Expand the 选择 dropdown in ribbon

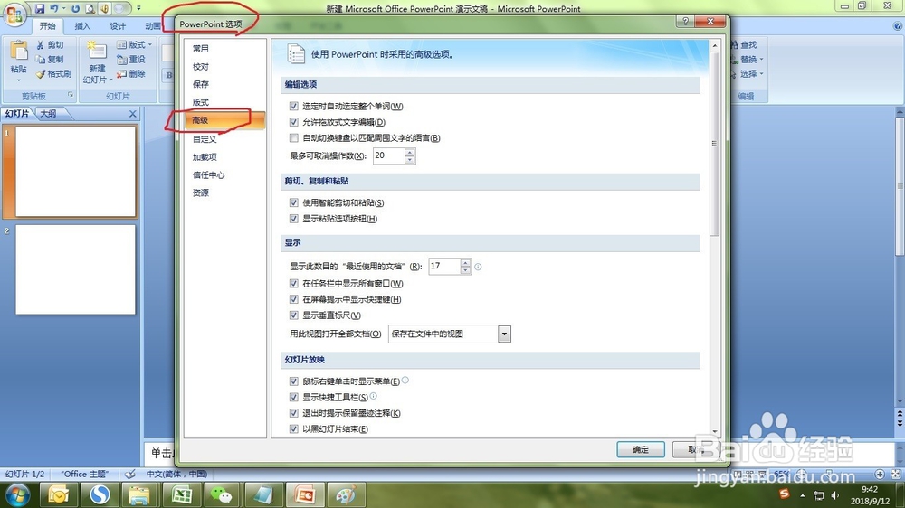click(x=761, y=74)
